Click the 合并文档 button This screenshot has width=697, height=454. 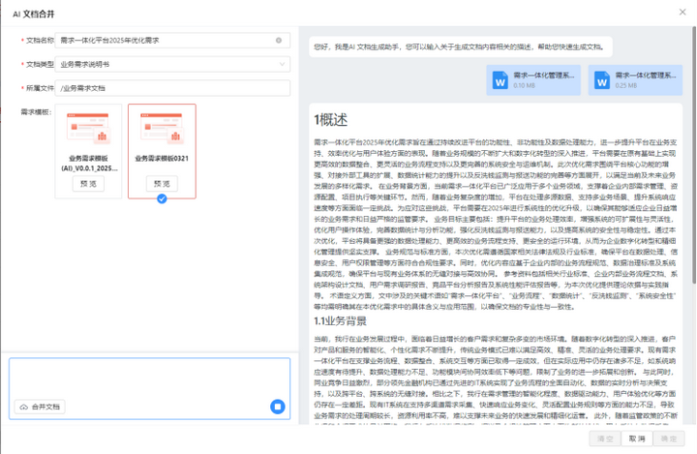(40, 407)
